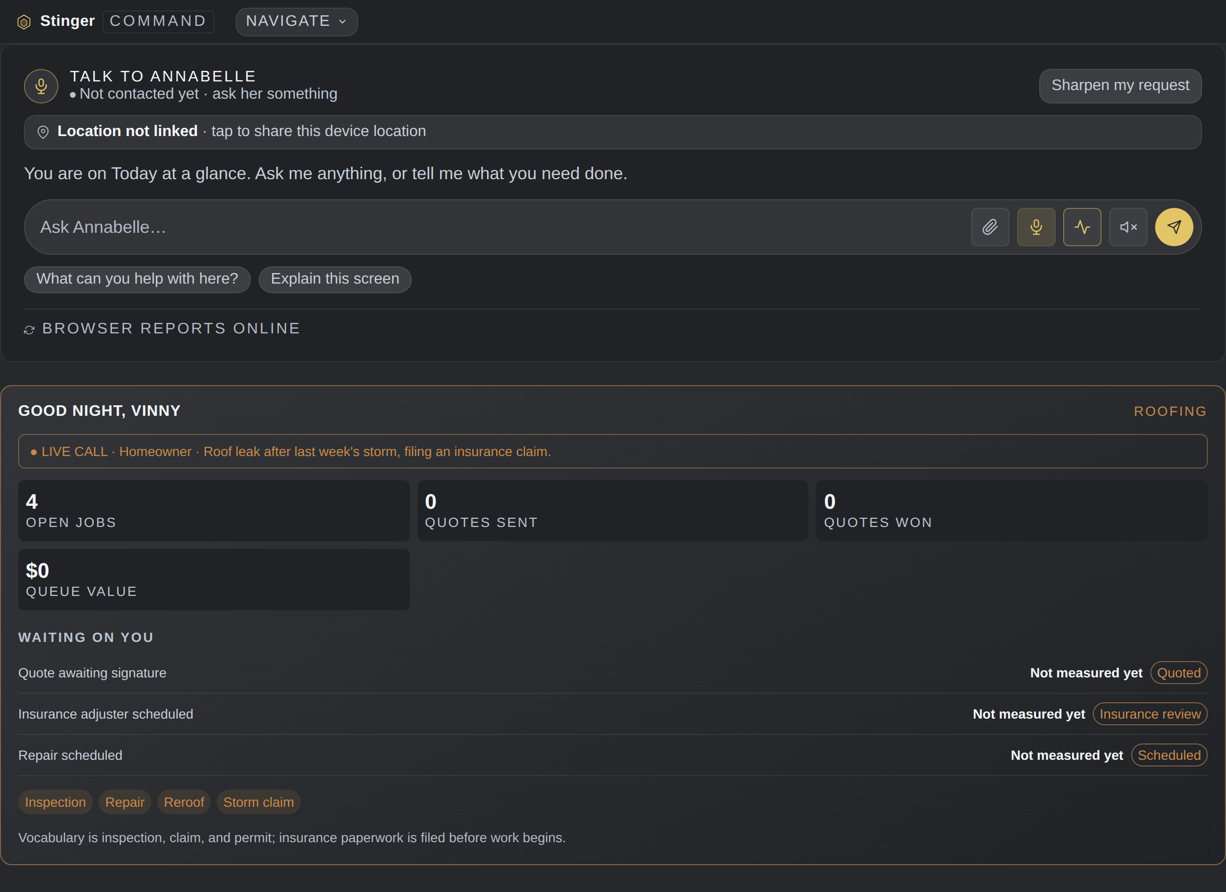
Task: Toggle the muted speaker button
Action: coord(1128,227)
